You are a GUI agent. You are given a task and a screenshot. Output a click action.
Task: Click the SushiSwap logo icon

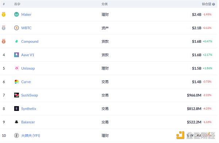coord(16,95)
